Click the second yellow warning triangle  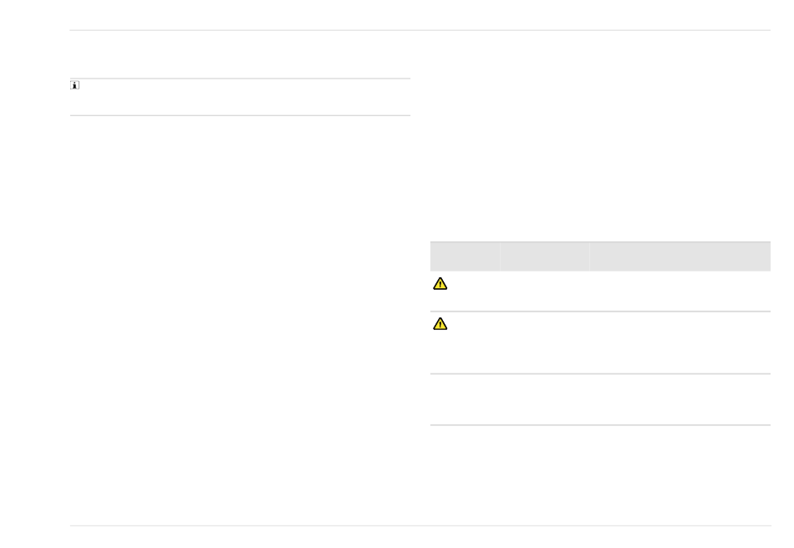440,324
